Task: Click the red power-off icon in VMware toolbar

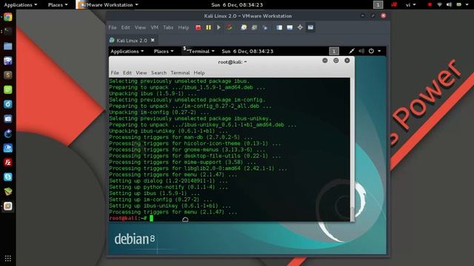Action: 198,27
